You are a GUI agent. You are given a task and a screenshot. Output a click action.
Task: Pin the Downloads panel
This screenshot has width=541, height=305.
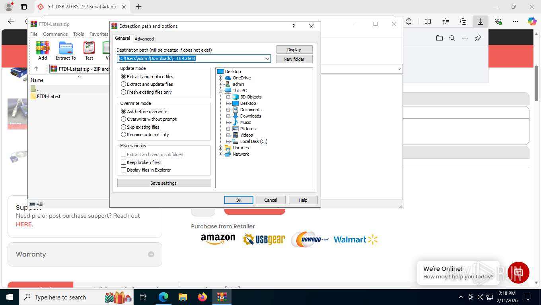coord(478,38)
